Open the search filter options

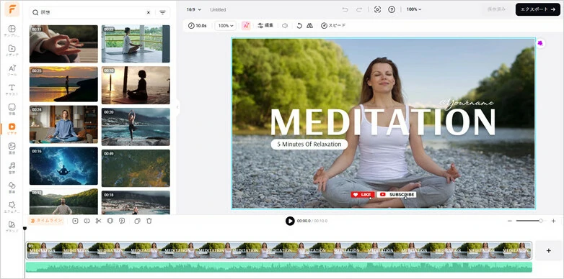(x=162, y=12)
